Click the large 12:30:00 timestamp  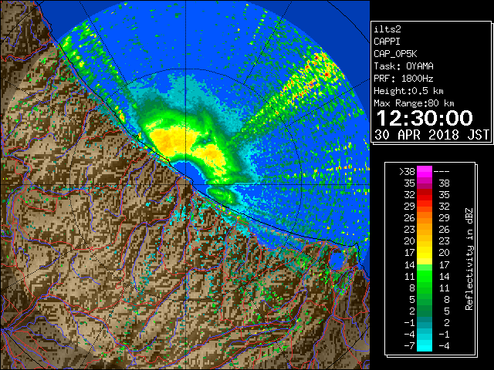coord(425,118)
